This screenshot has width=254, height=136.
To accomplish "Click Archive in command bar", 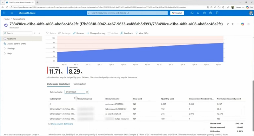I will (x=113, y=33).
